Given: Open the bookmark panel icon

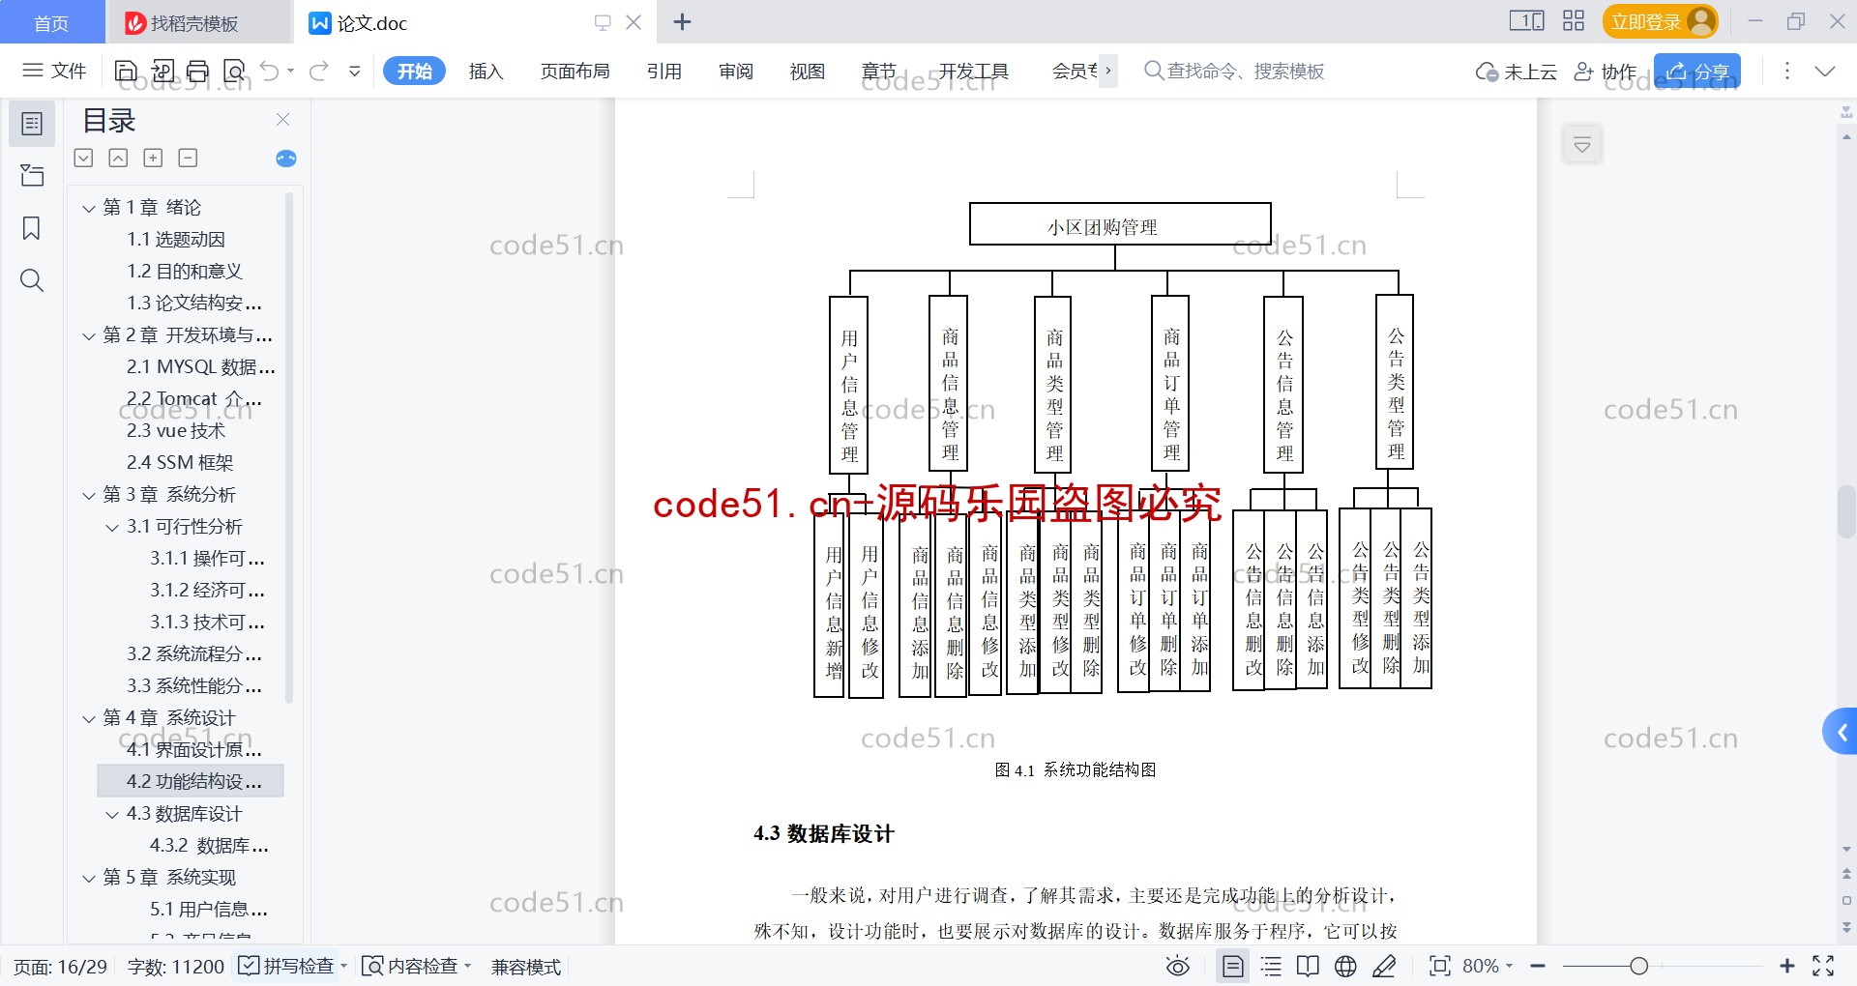Looking at the screenshot, I should [x=32, y=228].
